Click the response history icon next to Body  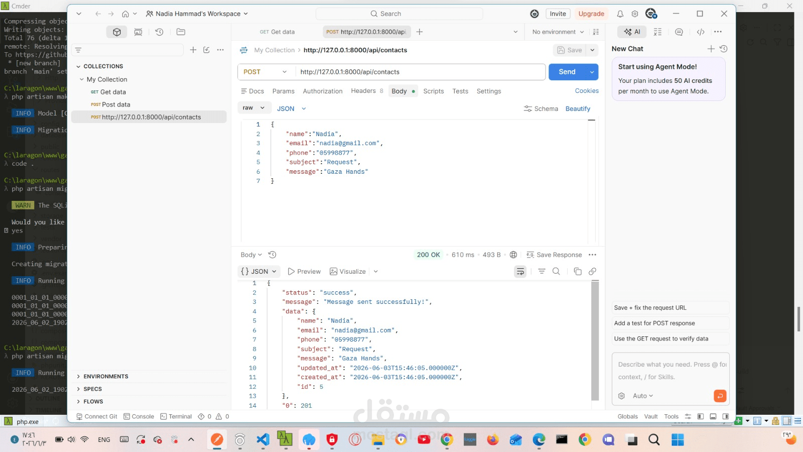(x=273, y=255)
